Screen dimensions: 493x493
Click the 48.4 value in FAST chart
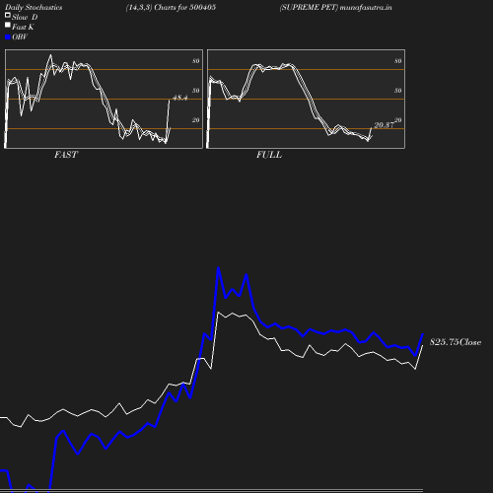click(179, 98)
